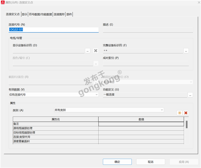The width and height of the screenshot is (201, 168).
Task: Select the 连接图形 tab
Action: click(59, 14)
